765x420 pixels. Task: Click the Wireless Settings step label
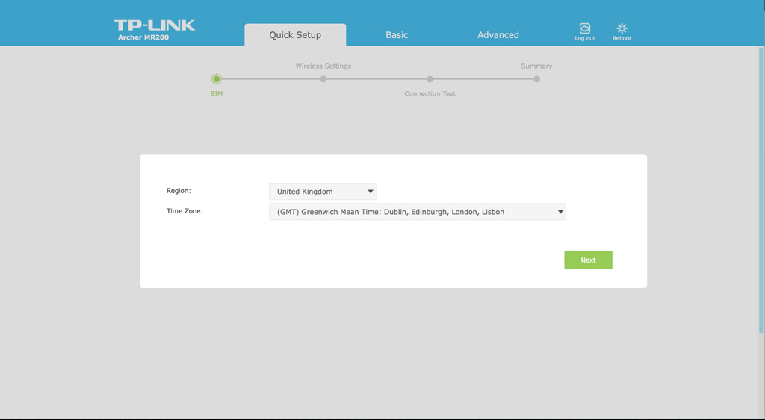pyautogui.click(x=323, y=66)
